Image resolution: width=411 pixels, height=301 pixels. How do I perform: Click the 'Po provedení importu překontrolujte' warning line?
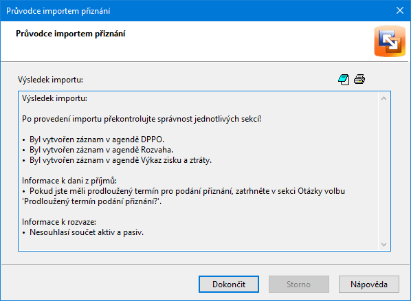pos(142,119)
